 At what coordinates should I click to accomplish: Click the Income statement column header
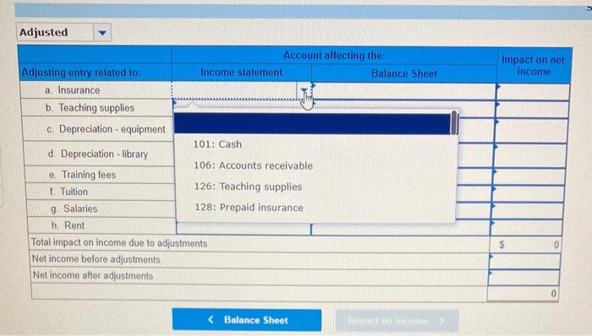click(x=242, y=72)
